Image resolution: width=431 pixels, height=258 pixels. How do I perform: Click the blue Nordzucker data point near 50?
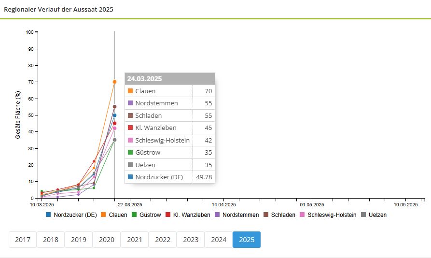(x=114, y=115)
